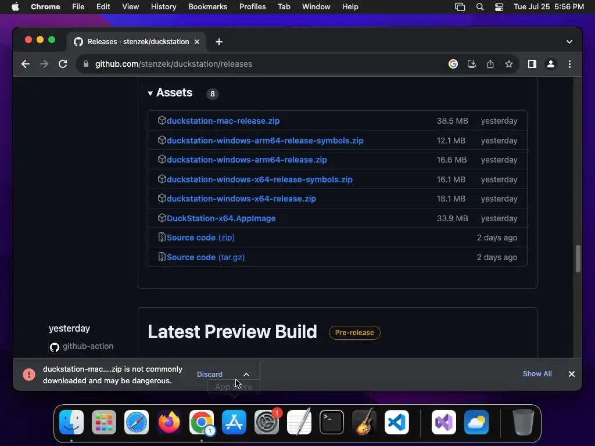Show All downloads
Image resolution: width=595 pixels, height=446 pixels.
click(537, 374)
